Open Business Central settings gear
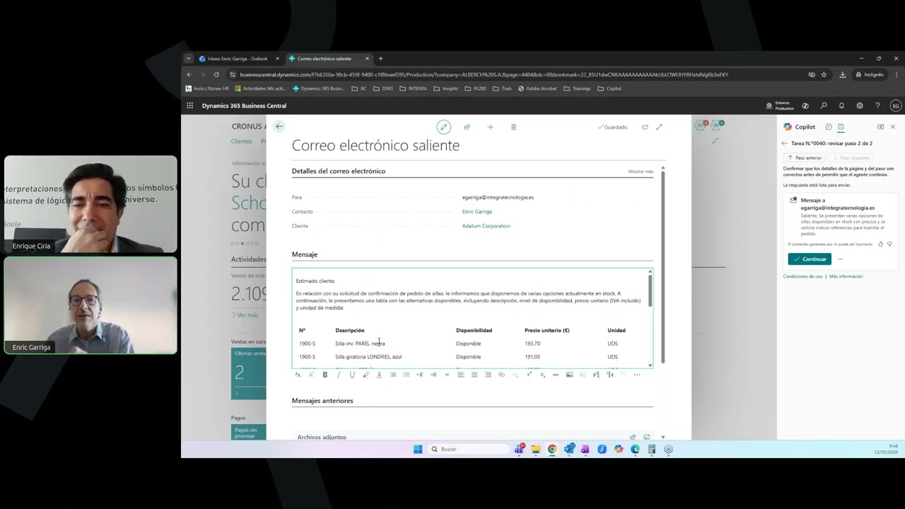The width and height of the screenshot is (905, 509). click(x=860, y=106)
